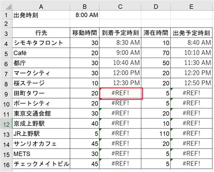Click the 到着予定時刻 header cell
214x172 pixels.
coord(120,33)
